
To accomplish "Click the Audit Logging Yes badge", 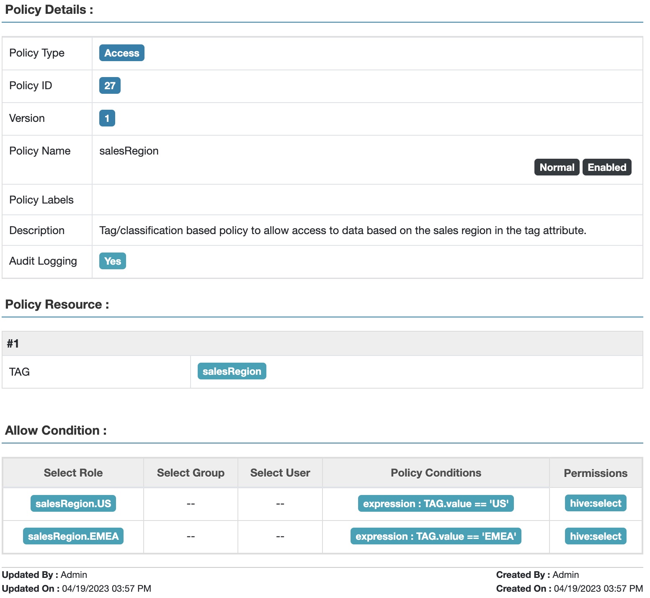I will coord(112,261).
